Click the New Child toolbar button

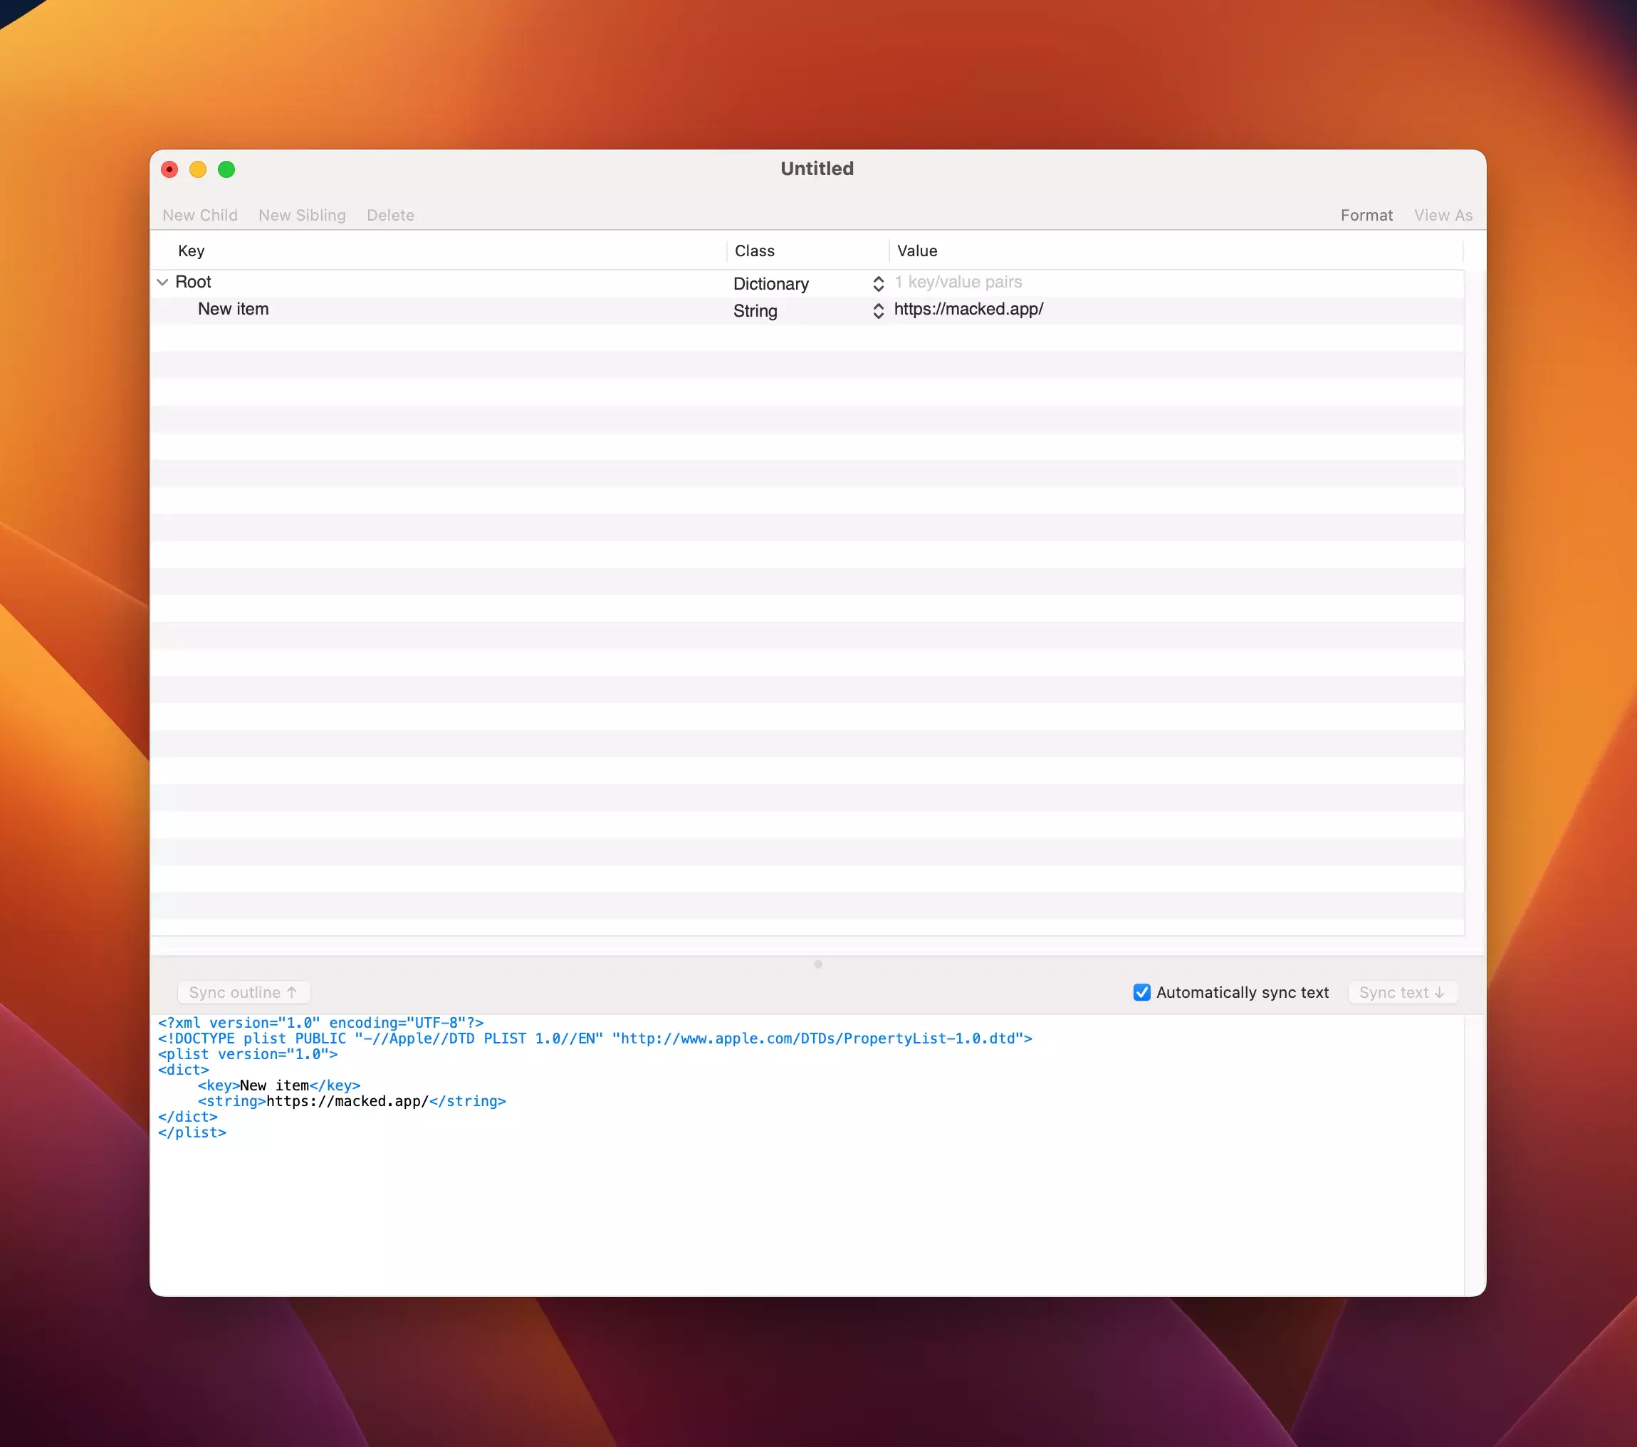coord(199,215)
